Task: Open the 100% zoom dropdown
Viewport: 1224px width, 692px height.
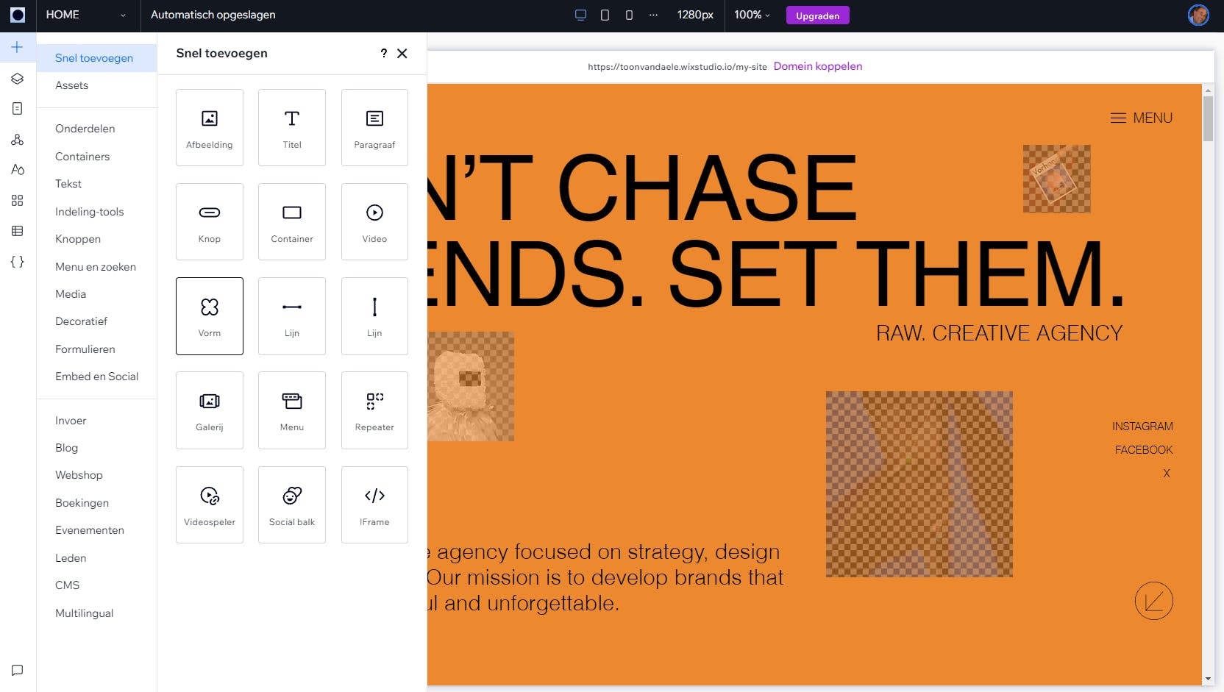Action: point(751,15)
